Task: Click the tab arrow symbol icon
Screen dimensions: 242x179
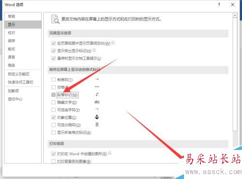Action: (x=97, y=79)
